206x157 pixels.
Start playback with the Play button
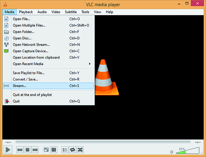[x=8, y=150]
